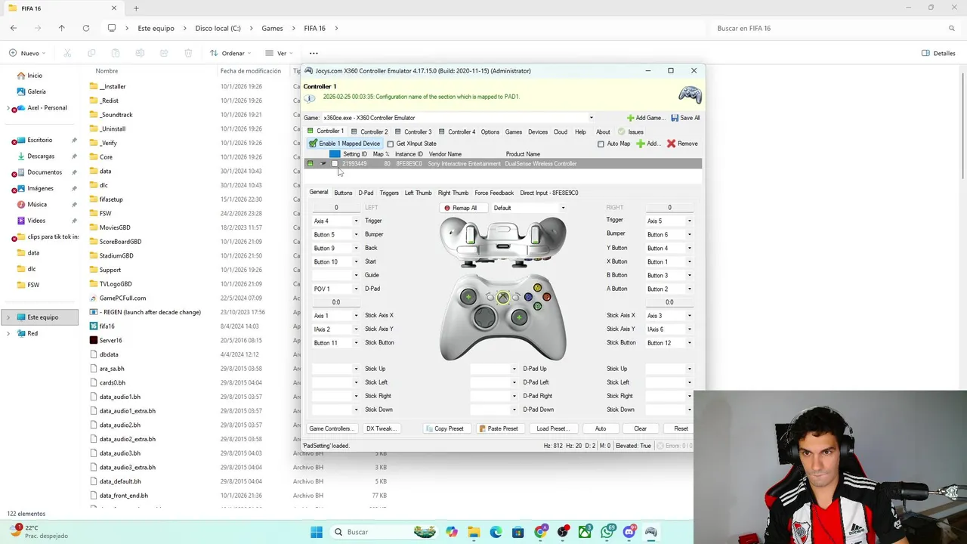This screenshot has height=544, width=967.
Task: Click the Windows Start button
Action: point(317,532)
